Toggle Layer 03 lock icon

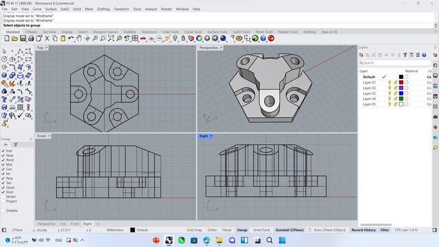tap(395, 93)
